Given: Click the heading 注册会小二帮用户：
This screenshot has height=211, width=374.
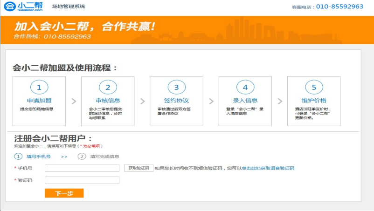Looking at the screenshot, I should click(x=53, y=138).
